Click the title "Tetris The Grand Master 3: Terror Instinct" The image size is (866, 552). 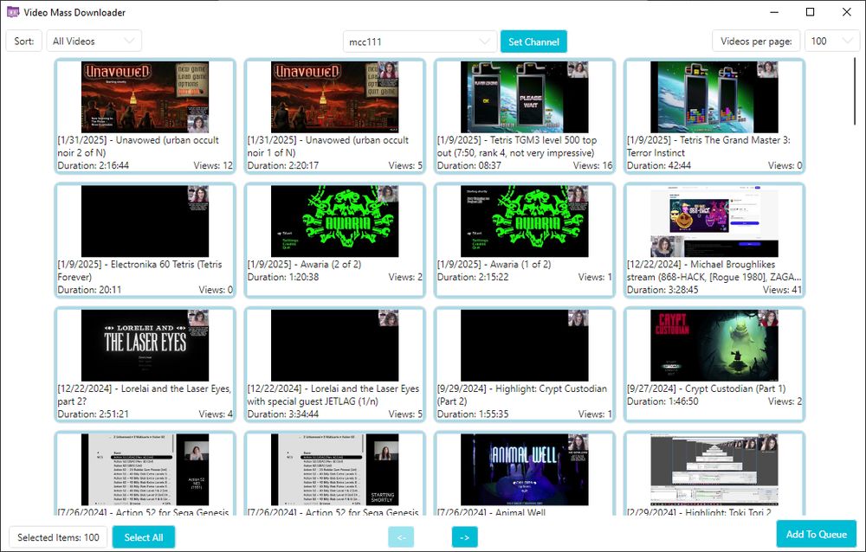pos(708,146)
